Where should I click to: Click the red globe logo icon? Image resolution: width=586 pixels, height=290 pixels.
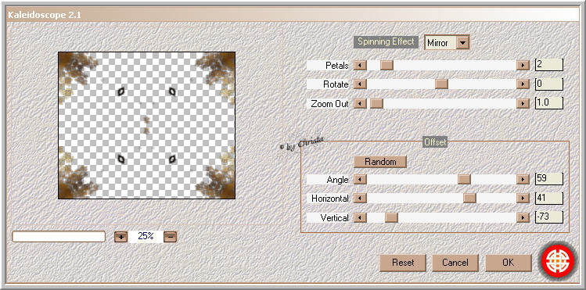558,261
